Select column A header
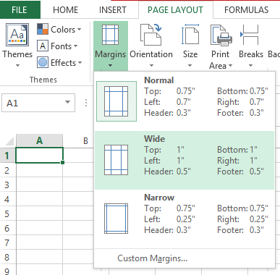 pyautogui.click(x=39, y=140)
